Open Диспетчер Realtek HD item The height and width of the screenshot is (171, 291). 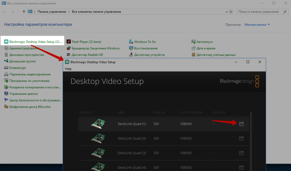tap(85, 55)
